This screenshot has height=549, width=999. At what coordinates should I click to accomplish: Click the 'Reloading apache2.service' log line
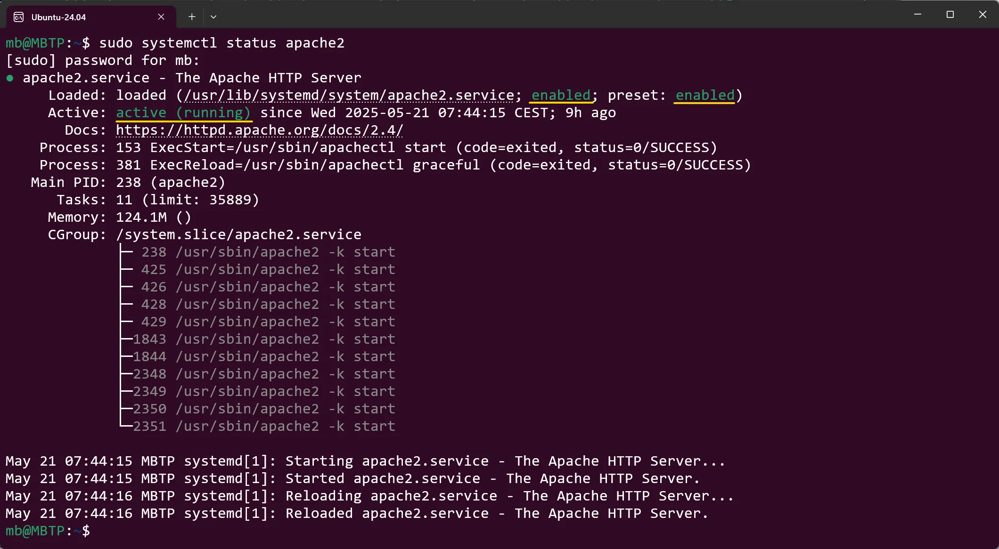pyautogui.click(x=369, y=496)
